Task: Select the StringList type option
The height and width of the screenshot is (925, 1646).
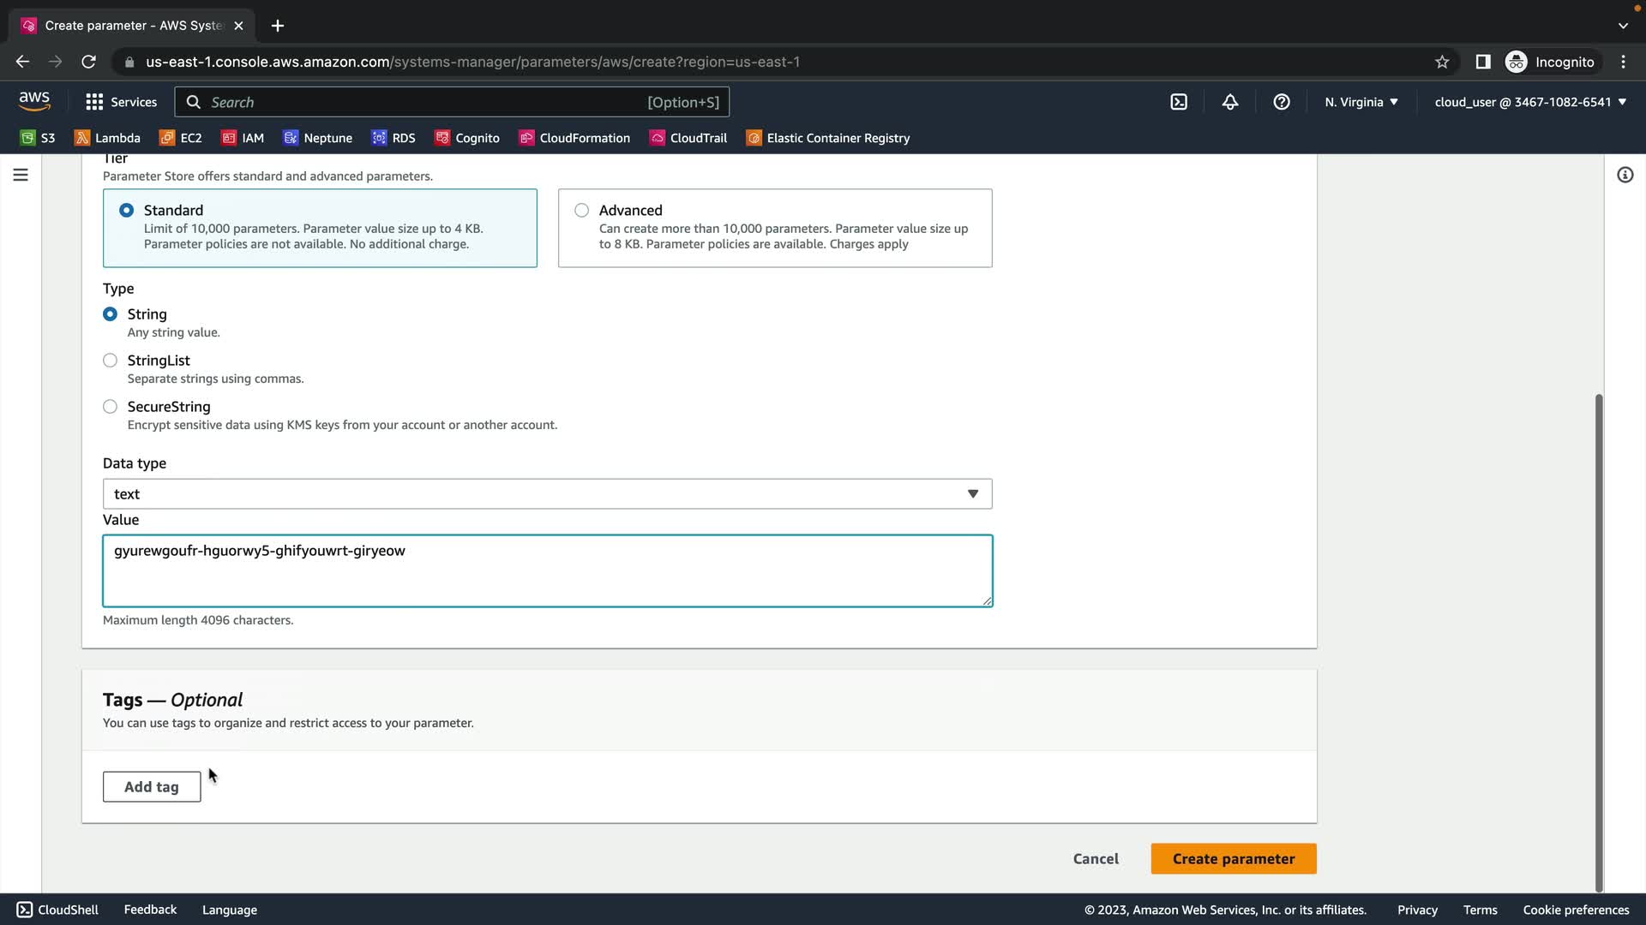Action: pos(110,361)
